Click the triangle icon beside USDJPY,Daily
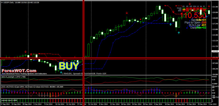This screenshot has width=219, height=106. [2, 2]
